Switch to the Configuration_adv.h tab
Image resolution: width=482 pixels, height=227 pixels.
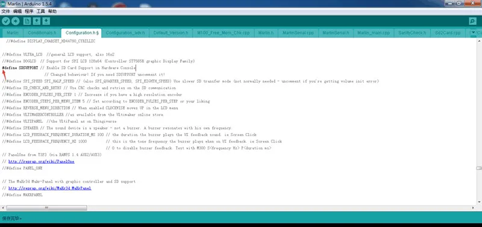point(125,33)
